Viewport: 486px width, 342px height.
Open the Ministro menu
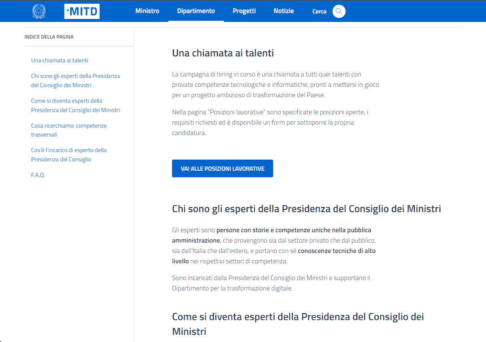(x=147, y=11)
